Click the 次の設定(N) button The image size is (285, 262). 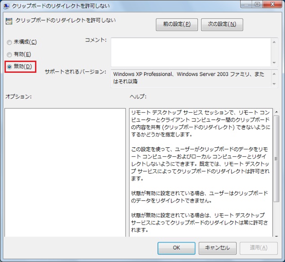point(222,24)
